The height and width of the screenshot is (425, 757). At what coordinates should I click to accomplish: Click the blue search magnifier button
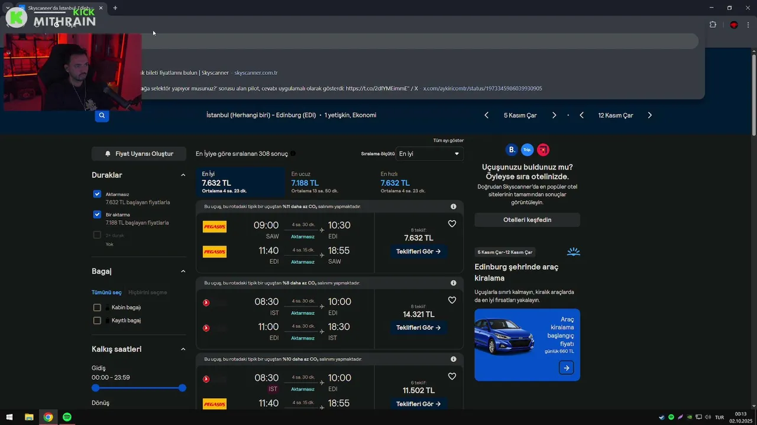(102, 116)
